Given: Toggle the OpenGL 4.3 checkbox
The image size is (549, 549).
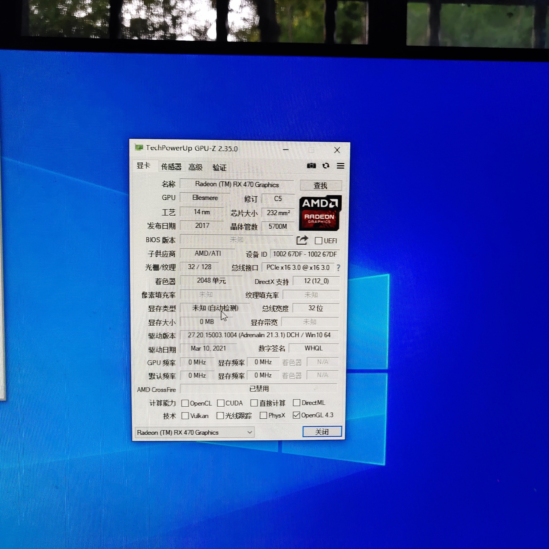Looking at the screenshot, I should pos(296,415).
